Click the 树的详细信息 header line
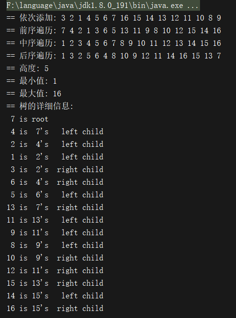Screen dimensions: 236x318 [x=40, y=106]
